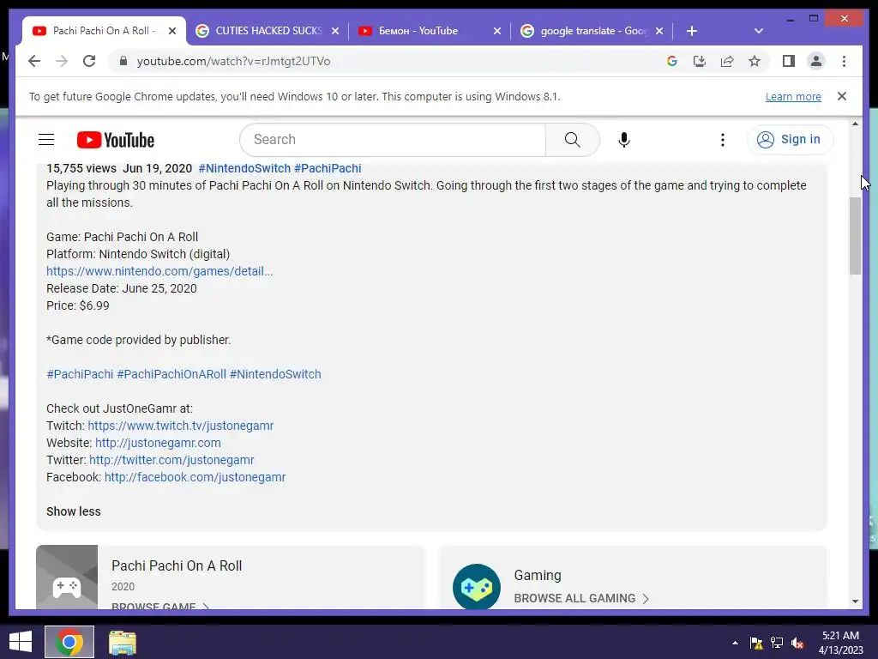Open the #PachiPachi hashtag in lower tag row
Image resolution: width=878 pixels, height=659 pixels.
pyautogui.click(x=80, y=374)
